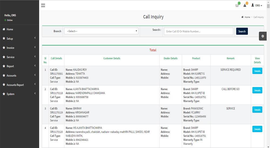The width and height of the screenshot is (270, 148).
Task: Click the Customer Details column header
Action: click(x=112, y=58)
